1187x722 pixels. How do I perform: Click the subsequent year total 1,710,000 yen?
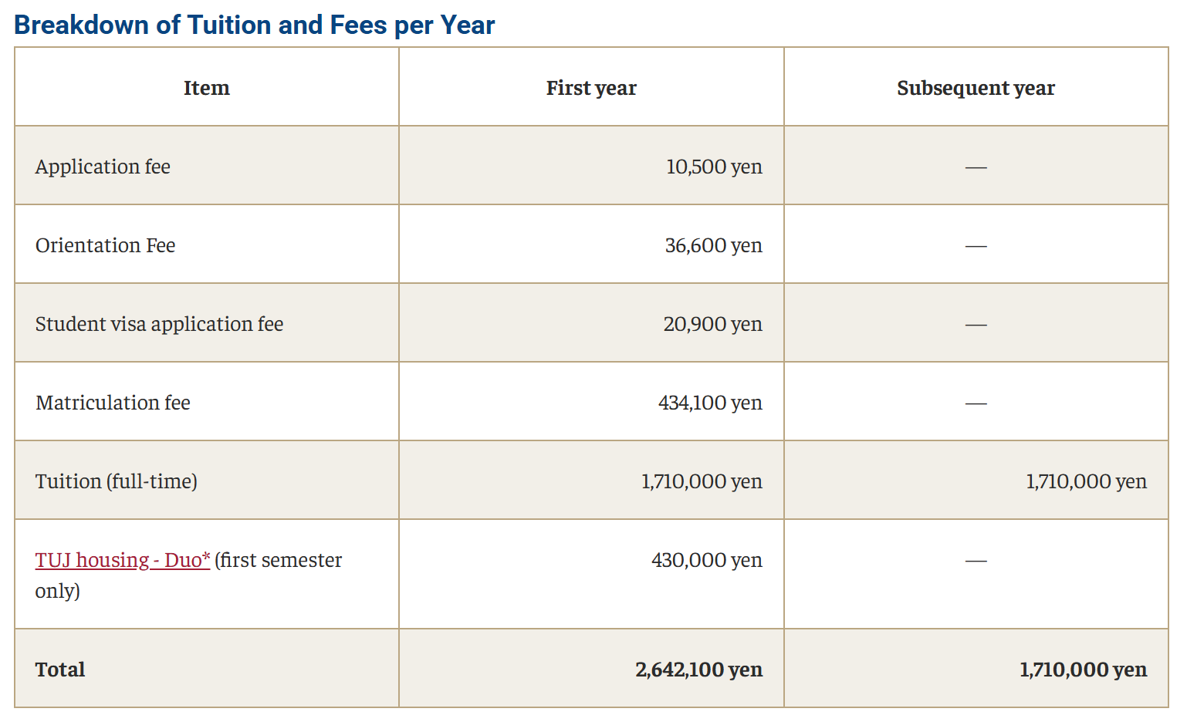1084,670
